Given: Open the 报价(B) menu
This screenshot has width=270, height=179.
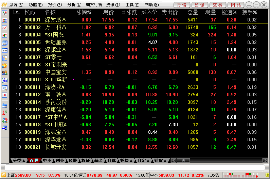Looking at the screenshot, I should [x=55, y=5].
